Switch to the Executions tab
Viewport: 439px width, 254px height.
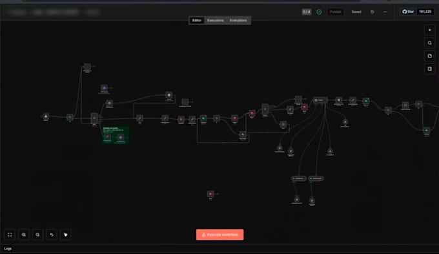pos(215,21)
